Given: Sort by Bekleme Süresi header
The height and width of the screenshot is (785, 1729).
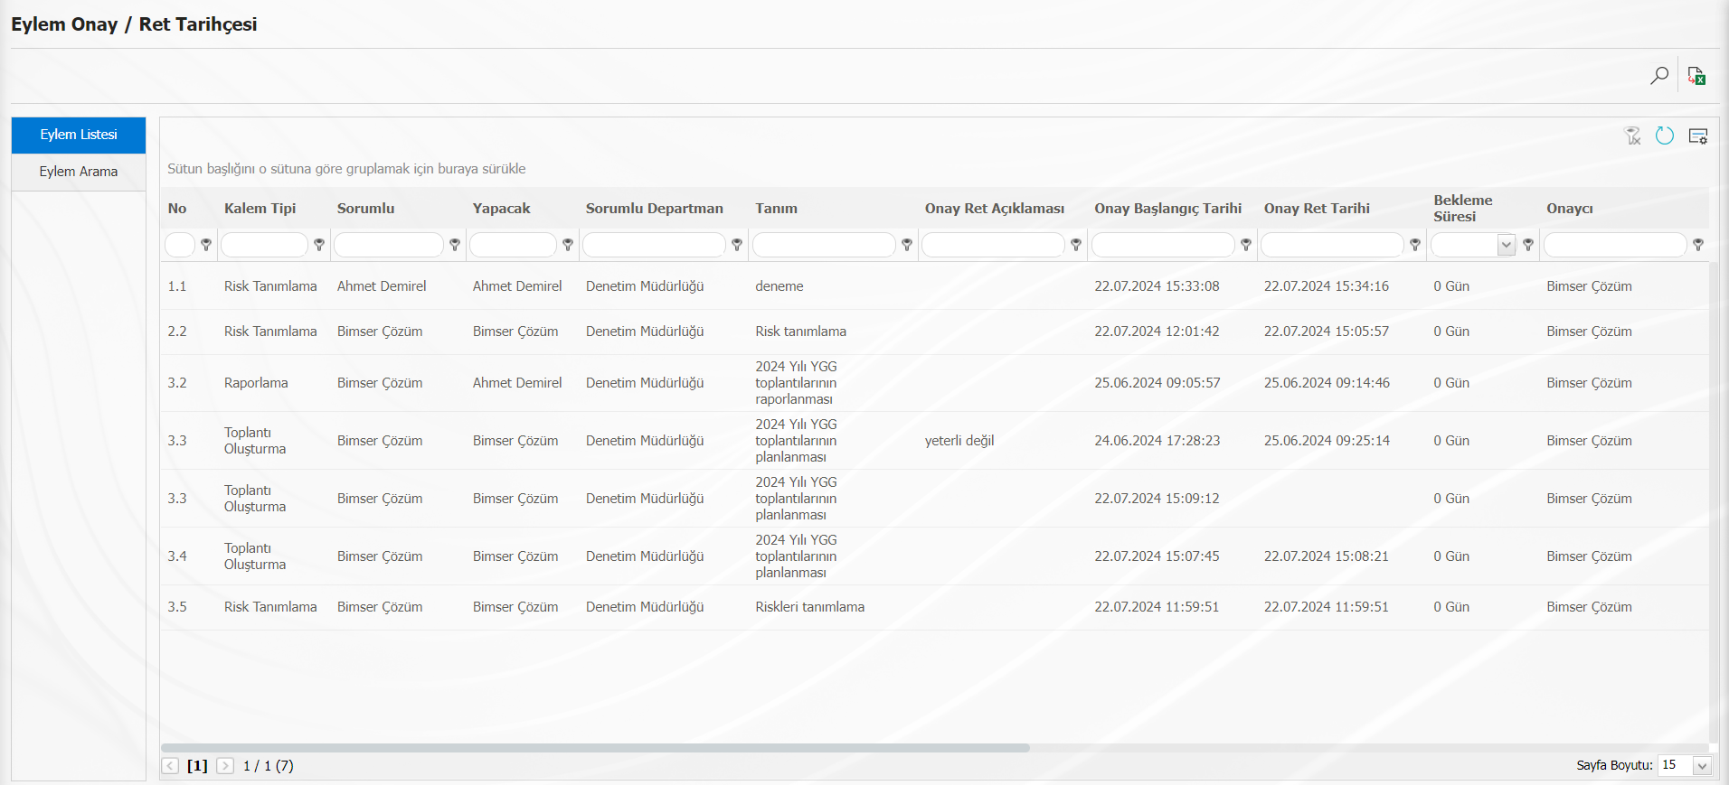Looking at the screenshot, I should pyautogui.click(x=1463, y=209).
